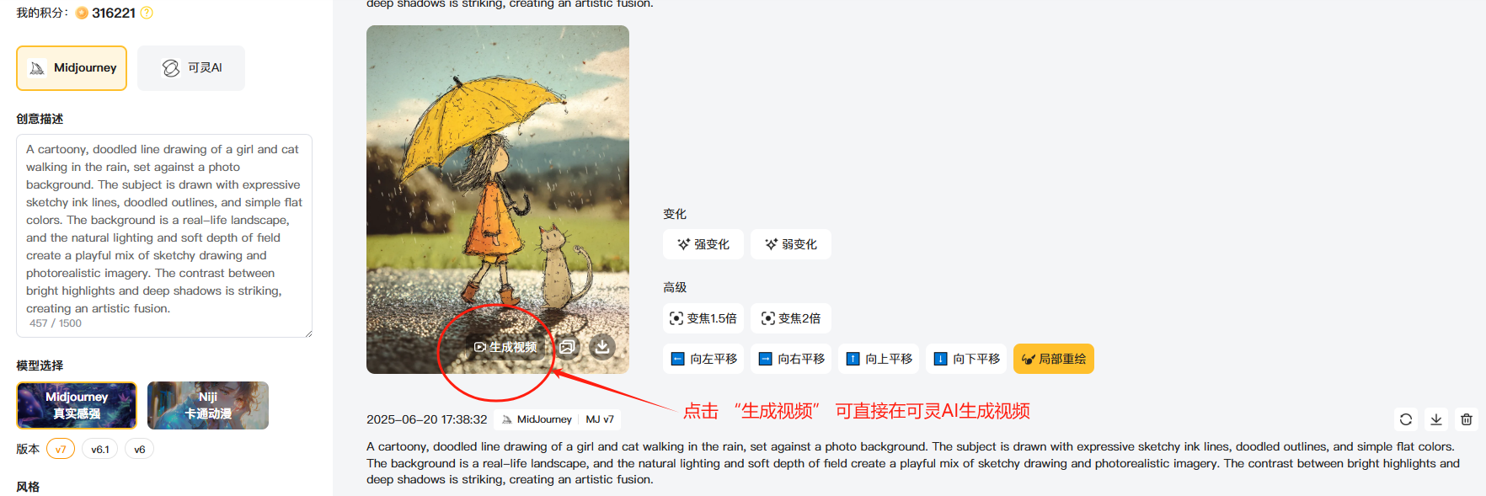This screenshot has height=496, width=1486.
Task: Select the Midjourney 真实感强 model thumbnail
Action: pos(77,405)
